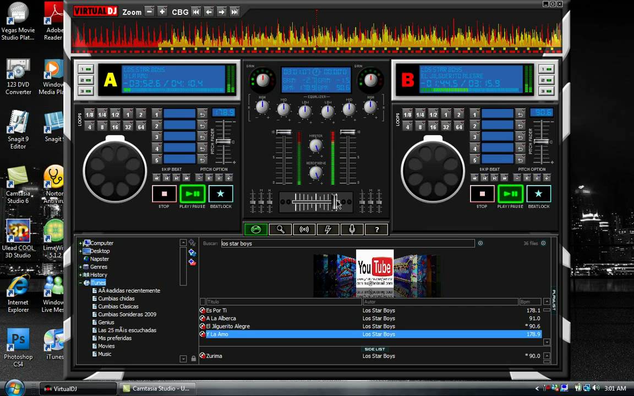Click the CBG skip-to-start button
Screen dimensions: 634x396
[x=196, y=12]
